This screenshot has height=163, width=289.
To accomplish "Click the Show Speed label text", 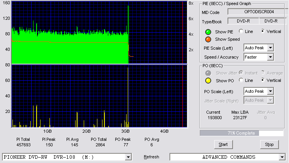I will pos(227,39).
